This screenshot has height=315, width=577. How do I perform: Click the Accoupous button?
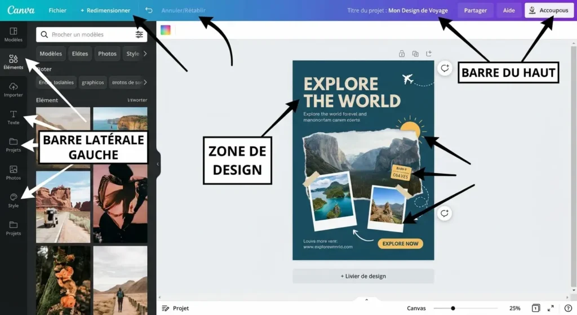(x=549, y=10)
